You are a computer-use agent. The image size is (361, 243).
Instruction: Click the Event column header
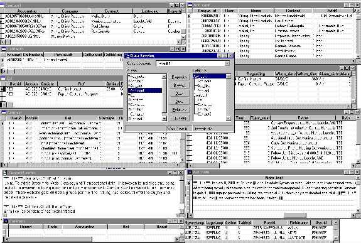(303, 117)
